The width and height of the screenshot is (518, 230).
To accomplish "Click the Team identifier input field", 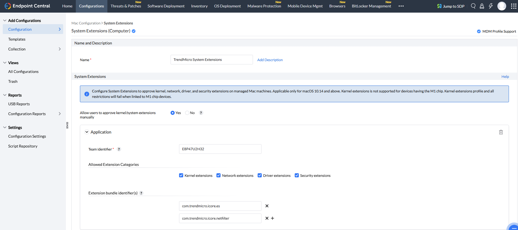I will click(x=220, y=149).
